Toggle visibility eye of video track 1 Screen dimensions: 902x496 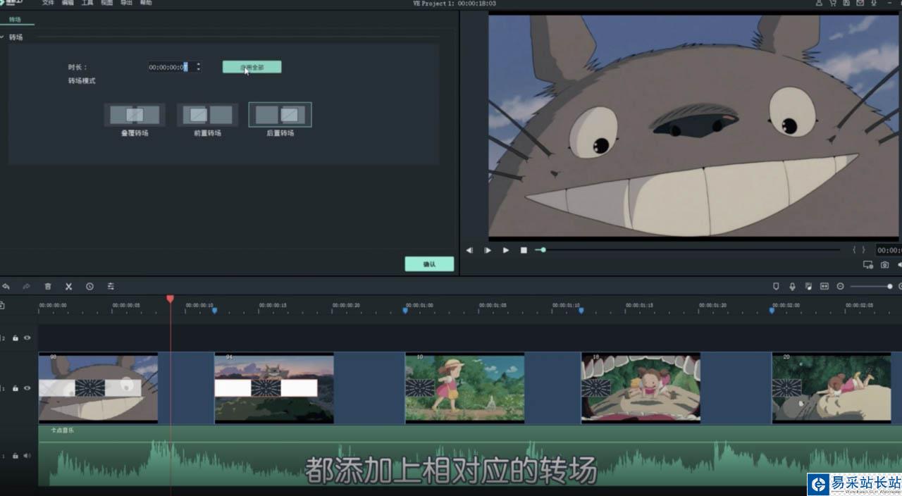(x=27, y=388)
